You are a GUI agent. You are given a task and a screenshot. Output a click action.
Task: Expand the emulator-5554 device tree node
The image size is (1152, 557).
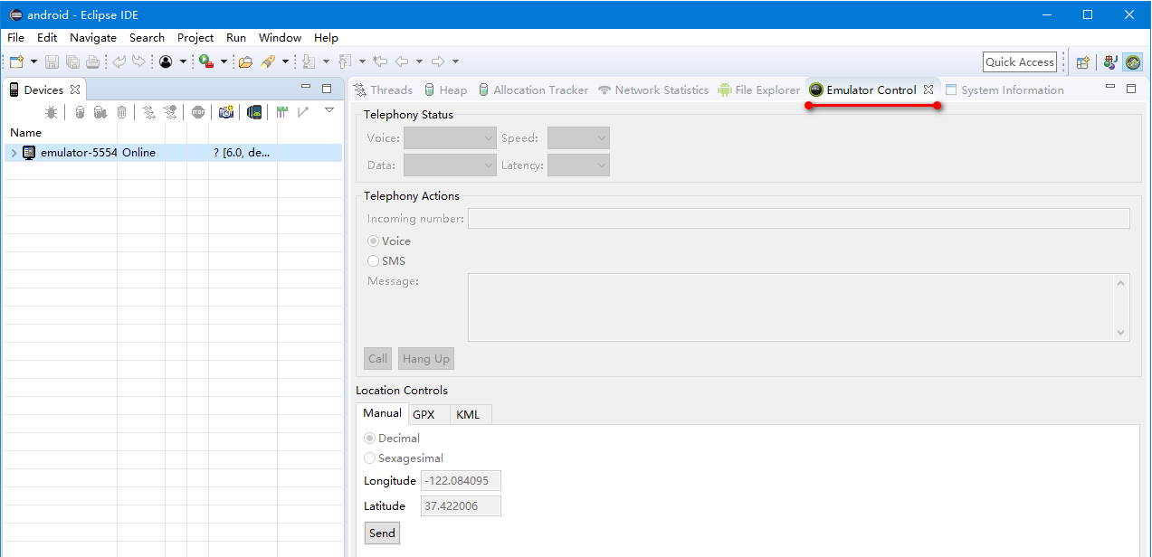[x=14, y=153]
